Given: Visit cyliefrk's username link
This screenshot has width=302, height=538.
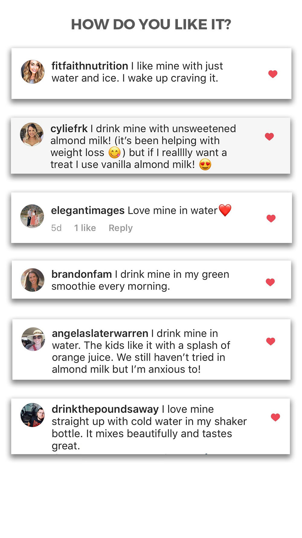Looking at the screenshot, I should (69, 129).
